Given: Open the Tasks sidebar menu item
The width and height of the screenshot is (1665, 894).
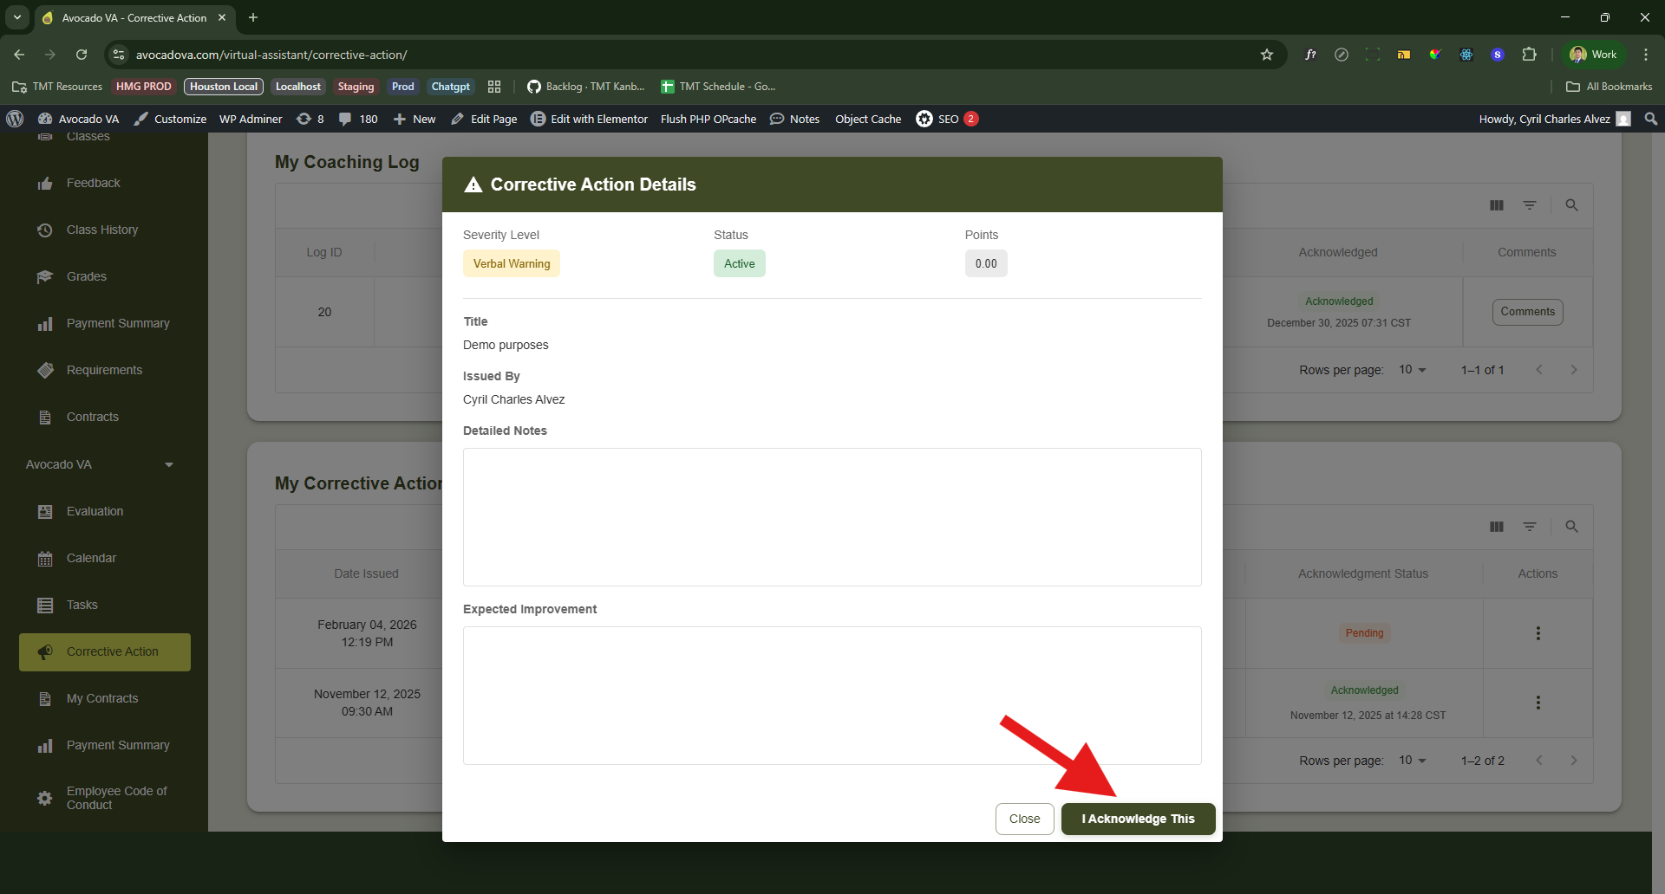Looking at the screenshot, I should tap(82, 605).
